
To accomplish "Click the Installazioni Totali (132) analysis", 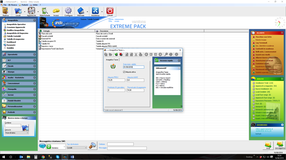I will [264, 83].
